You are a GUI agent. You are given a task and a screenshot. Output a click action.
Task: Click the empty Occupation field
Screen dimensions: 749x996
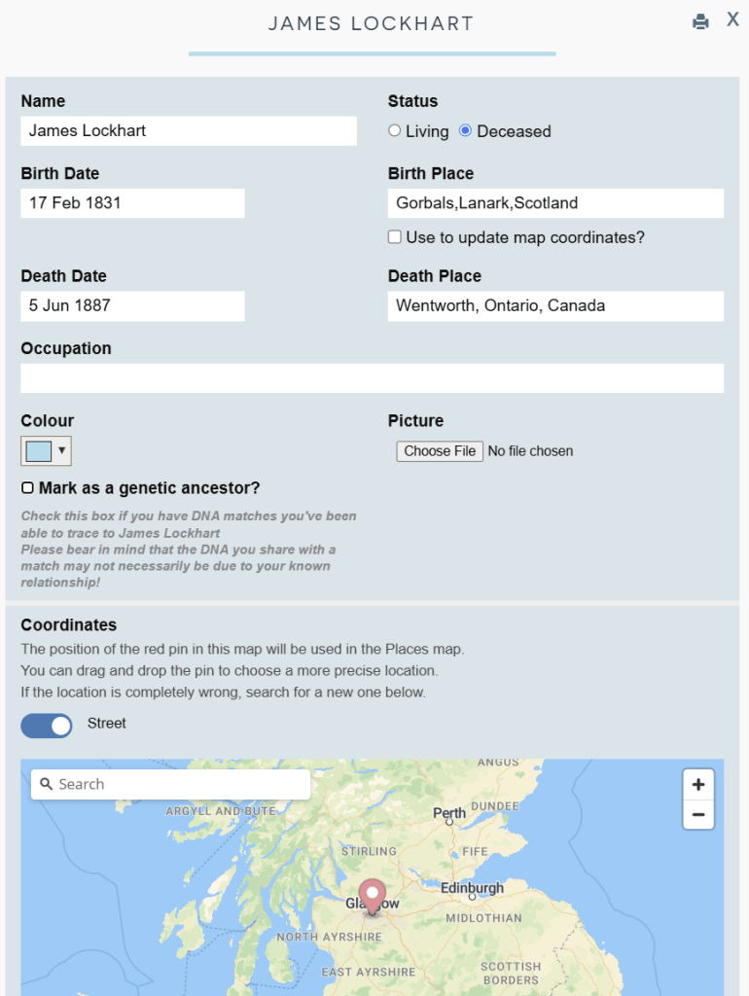(x=372, y=378)
